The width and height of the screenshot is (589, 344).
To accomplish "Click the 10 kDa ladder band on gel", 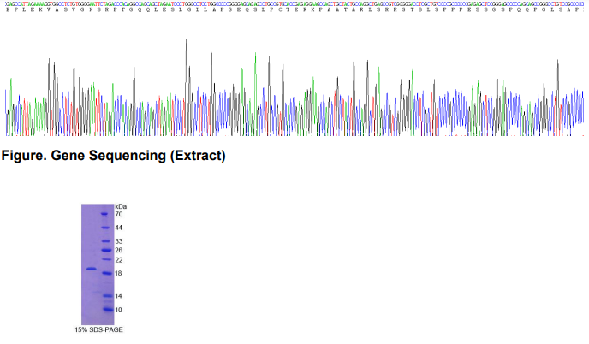I will (x=106, y=309).
